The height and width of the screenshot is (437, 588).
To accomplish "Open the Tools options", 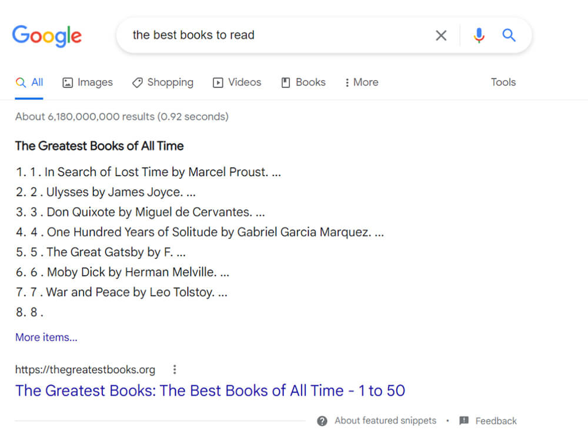I will pos(503,82).
